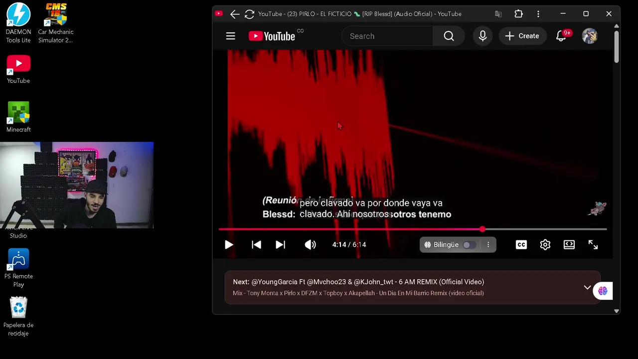The width and height of the screenshot is (638, 359).
Task: Skip to previous video
Action: [x=256, y=245]
